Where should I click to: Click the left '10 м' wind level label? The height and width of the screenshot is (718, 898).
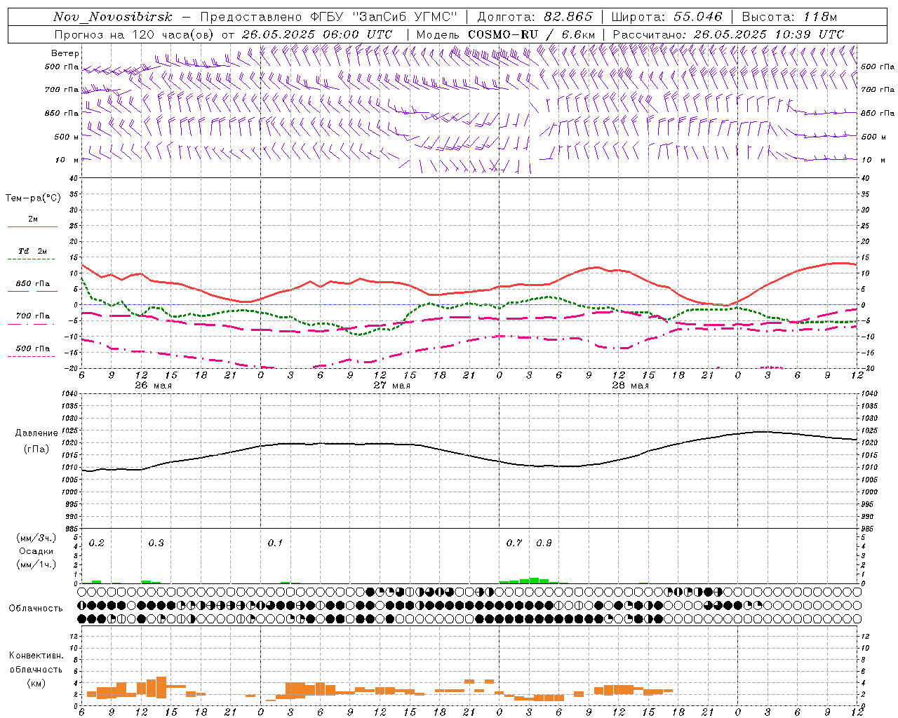pyautogui.click(x=67, y=160)
